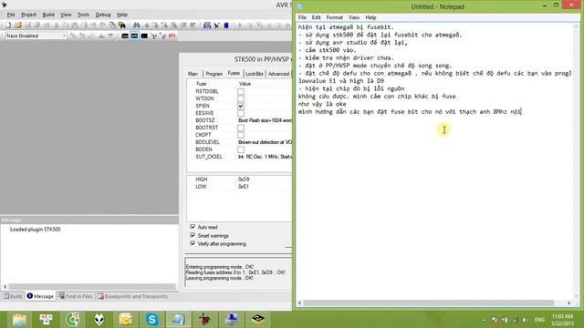Switch to the Program tab in STK500 dialog
This screenshot has height=328, width=584.
point(214,74)
